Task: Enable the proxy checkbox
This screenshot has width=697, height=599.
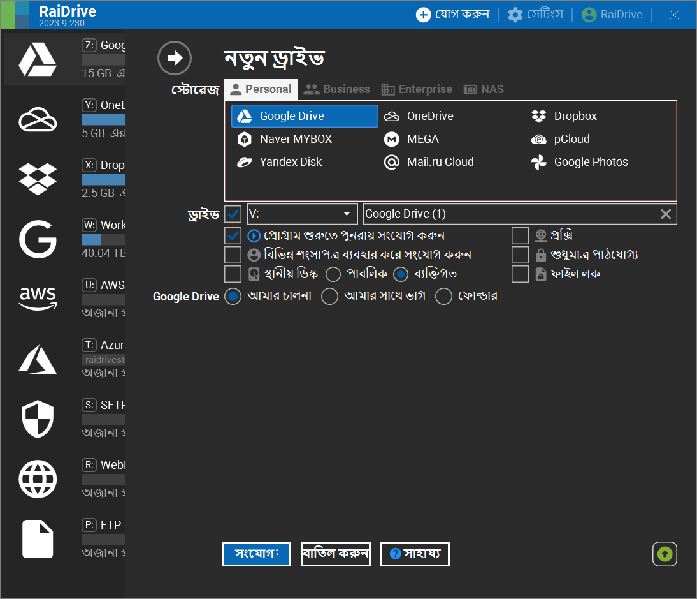Action: (520, 235)
